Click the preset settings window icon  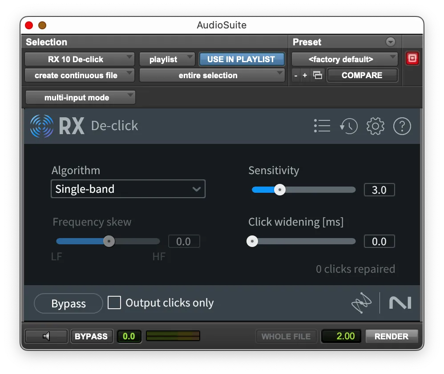[x=318, y=75]
